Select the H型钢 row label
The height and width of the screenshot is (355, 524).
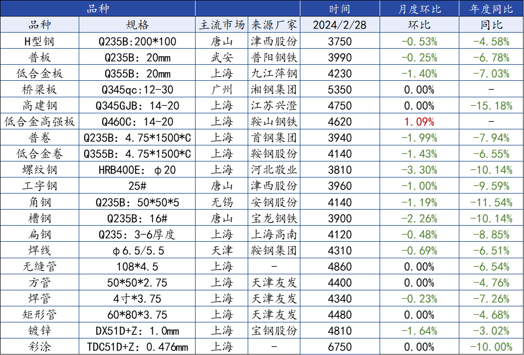(40, 41)
